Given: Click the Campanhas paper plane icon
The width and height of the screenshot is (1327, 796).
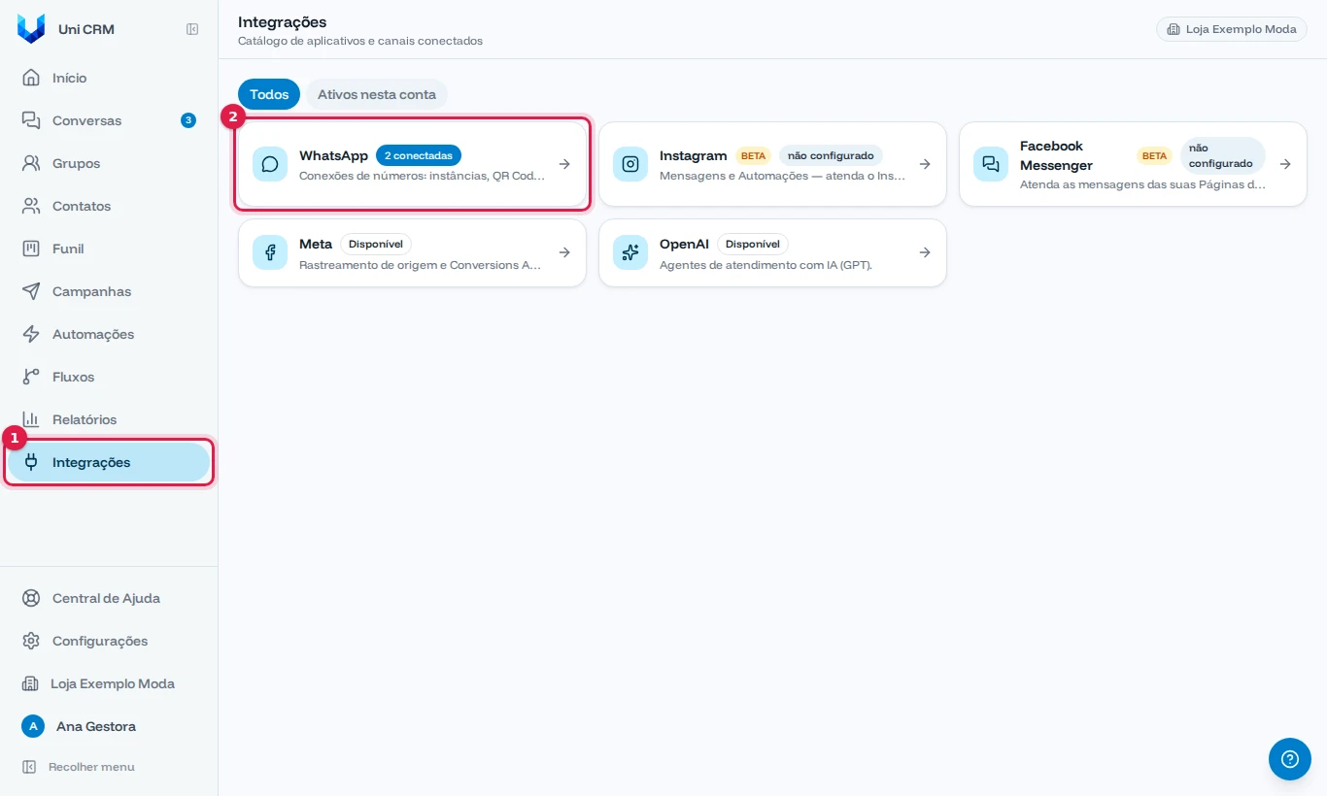Looking at the screenshot, I should [x=31, y=291].
